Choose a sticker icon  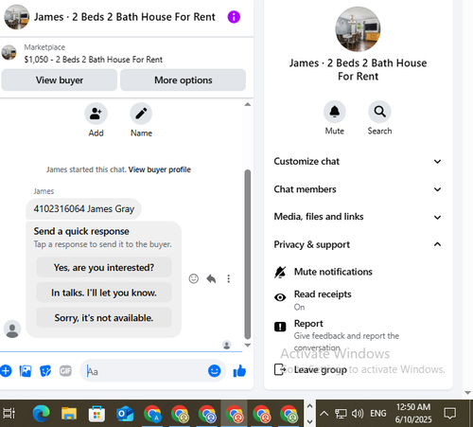click(45, 371)
